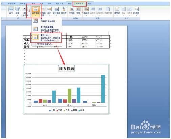The image size is (171, 139).
Task: Open the Axis Titles (座標軸標題) dropdown
Action: pos(43,11)
